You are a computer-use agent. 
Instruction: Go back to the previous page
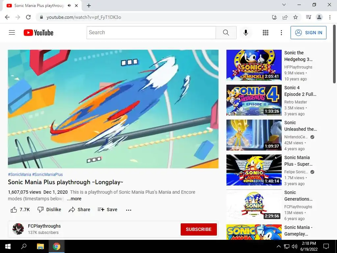click(x=7, y=17)
